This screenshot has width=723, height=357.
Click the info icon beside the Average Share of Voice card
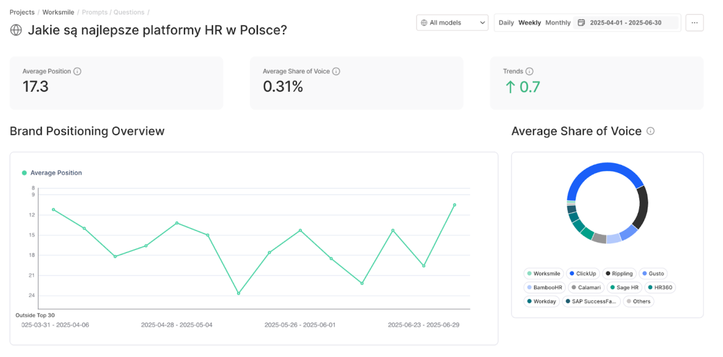336,72
